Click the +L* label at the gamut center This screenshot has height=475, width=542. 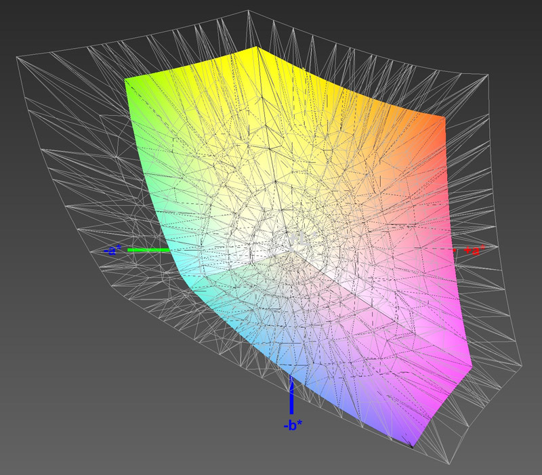coord(304,239)
